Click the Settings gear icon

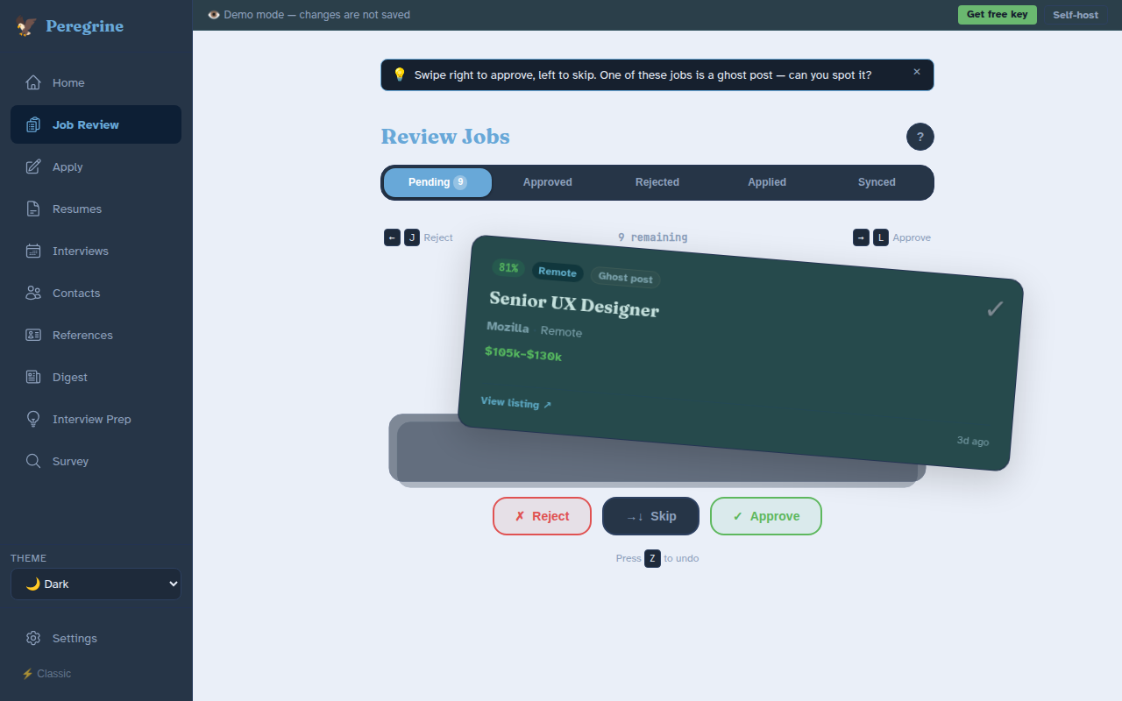(33, 638)
